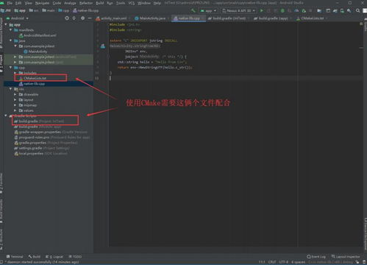
Task: Click the 'main' breadcrumb in navigation bar
Action: (x=49, y=10)
